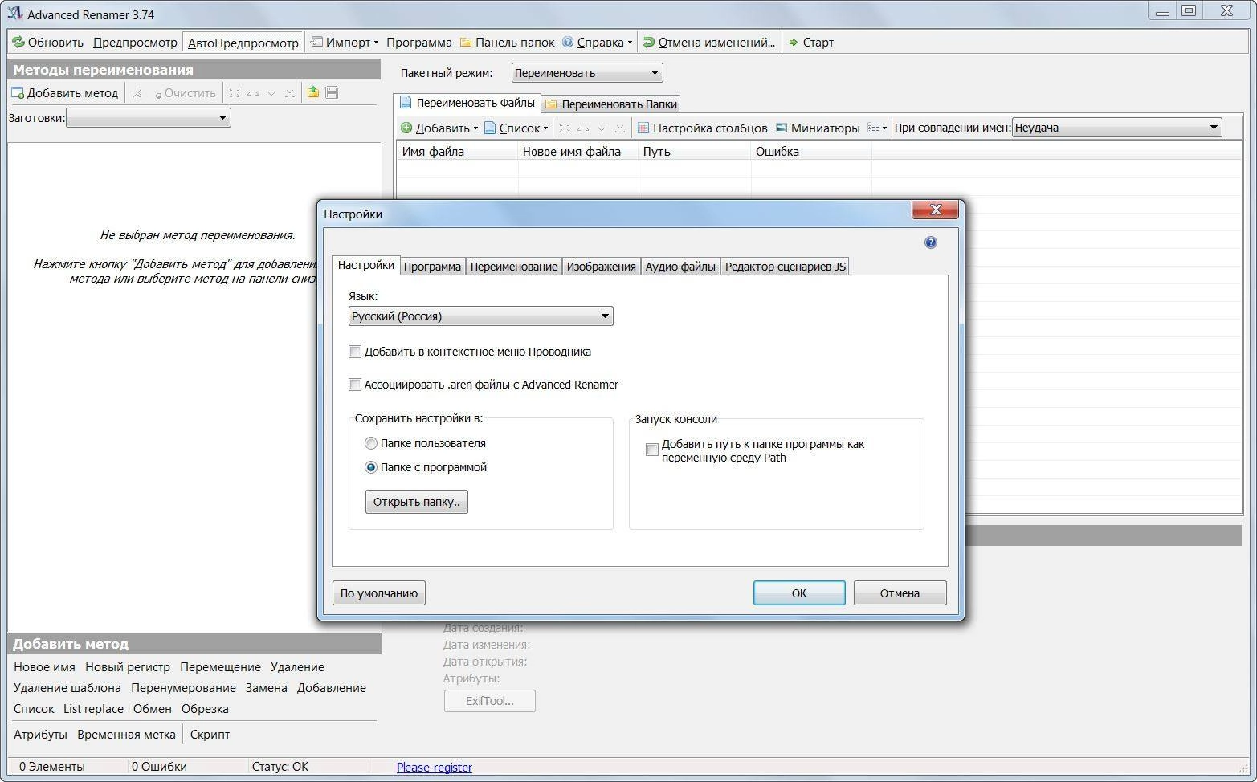Click the delete method X icon
This screenshot has width=1257, height=782.
pyautogui.click(x=137, y=93)
